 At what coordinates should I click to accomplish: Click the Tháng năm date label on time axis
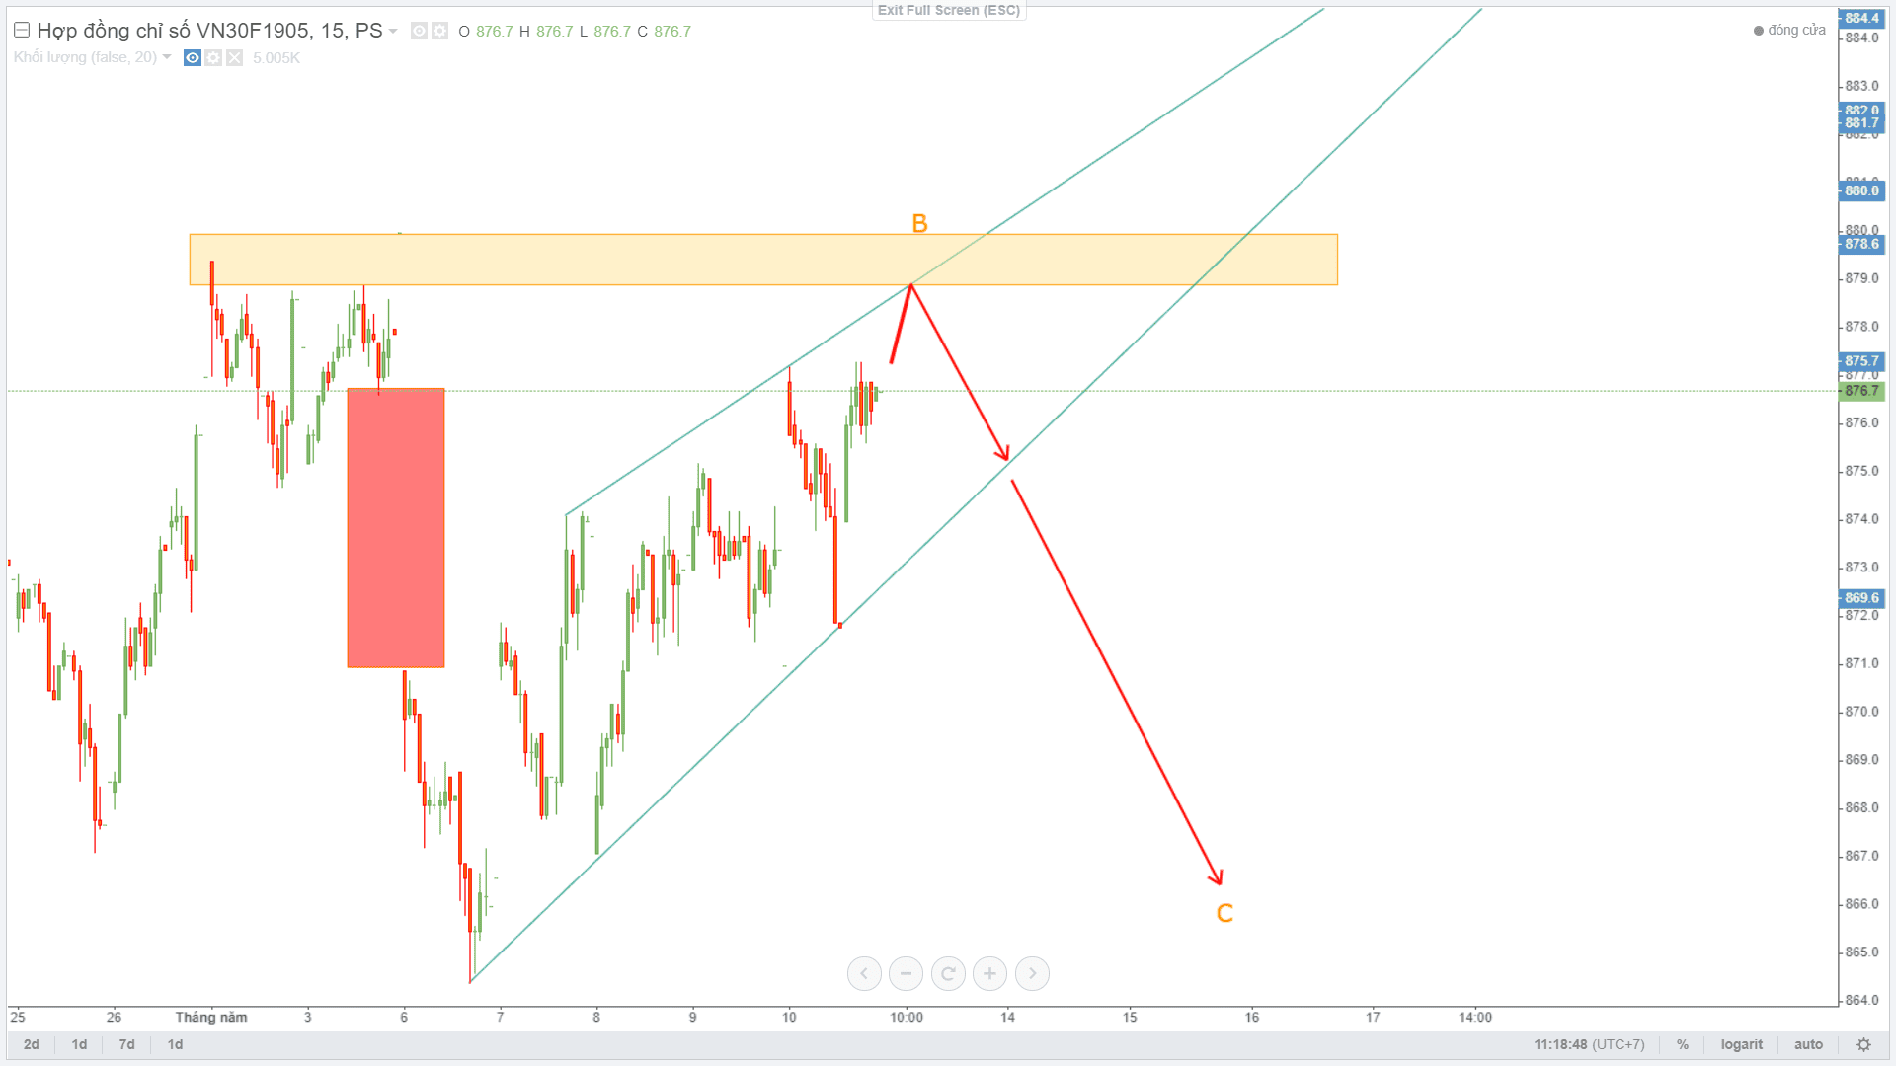(x=211, y=1017)
